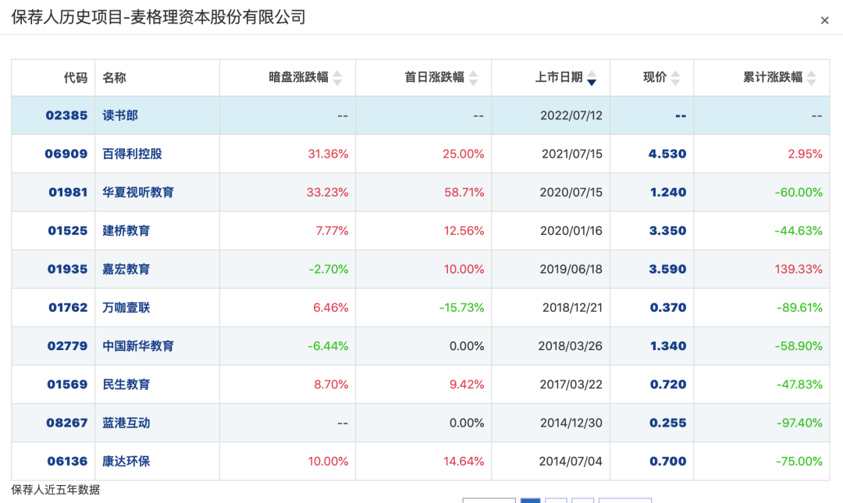Open 康达环保 stock link
843x503 pixels.
[x=126, y=461]
